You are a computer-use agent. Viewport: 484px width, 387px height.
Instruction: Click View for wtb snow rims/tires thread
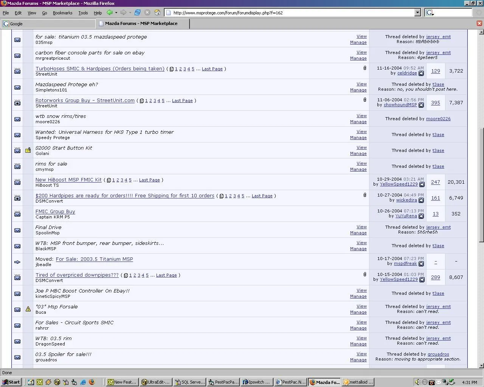pos(361,116)
